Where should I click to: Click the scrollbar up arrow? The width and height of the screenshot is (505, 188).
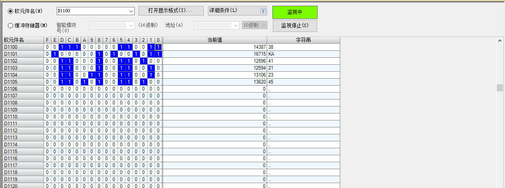tap(500, 41)
